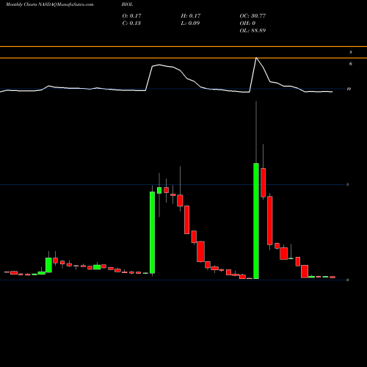Click the first large green candle near price 5
The height and width of the screenshot is (367, 367).
[x=152, y=233]
